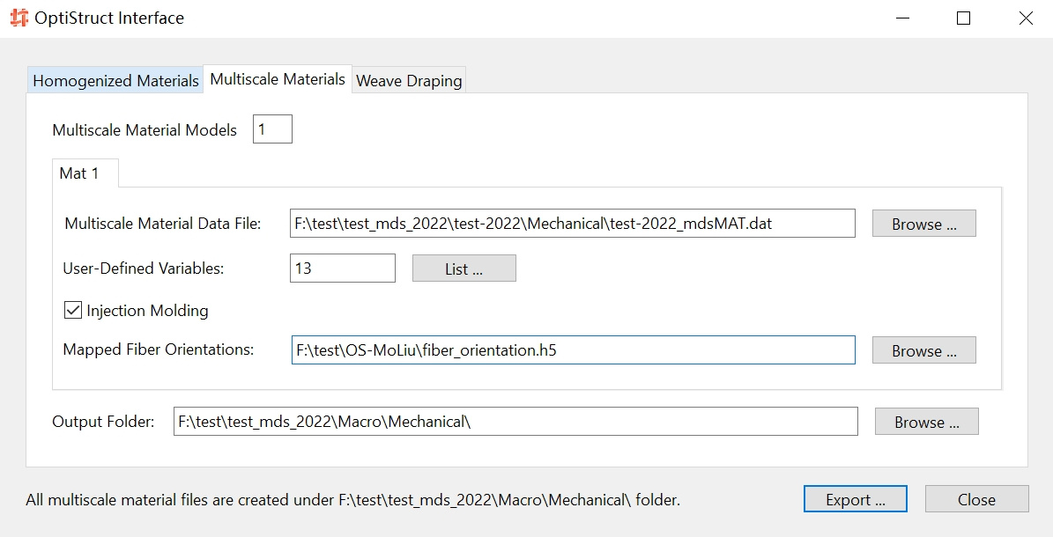The height and width of the screenshot is (537, 1053).
Task: Close the window with the title bar X
Action: [1026, 18]
